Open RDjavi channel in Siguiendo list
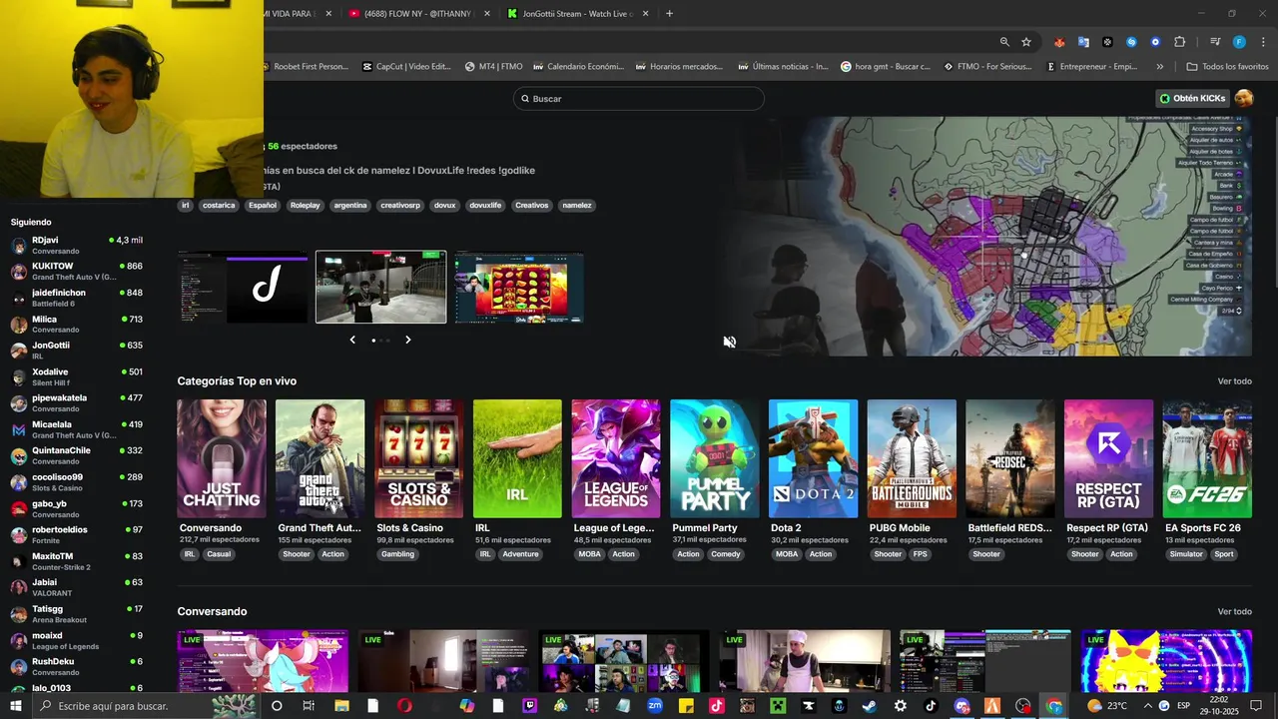 pyautogui.click(x=77, y=246)
